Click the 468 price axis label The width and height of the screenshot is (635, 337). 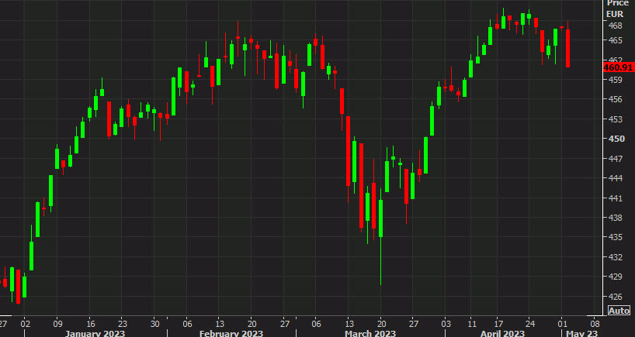(x=615, y=26)
